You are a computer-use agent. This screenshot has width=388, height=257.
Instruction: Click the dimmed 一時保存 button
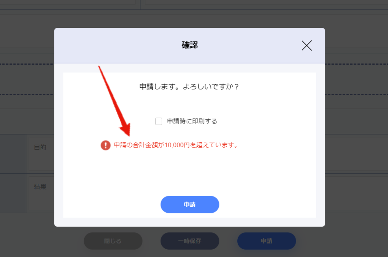190,241
